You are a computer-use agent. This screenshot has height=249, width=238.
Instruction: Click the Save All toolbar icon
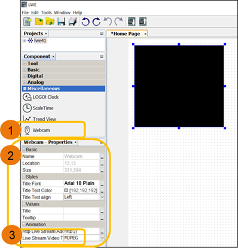72,22
